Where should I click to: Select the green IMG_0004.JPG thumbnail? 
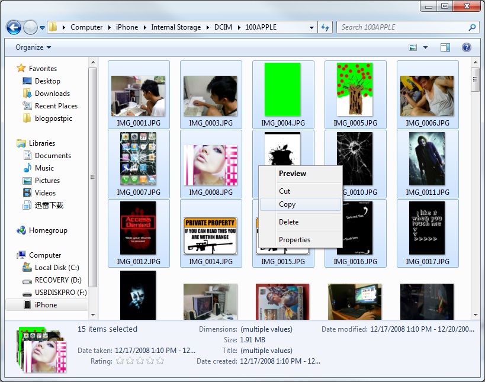282,89
